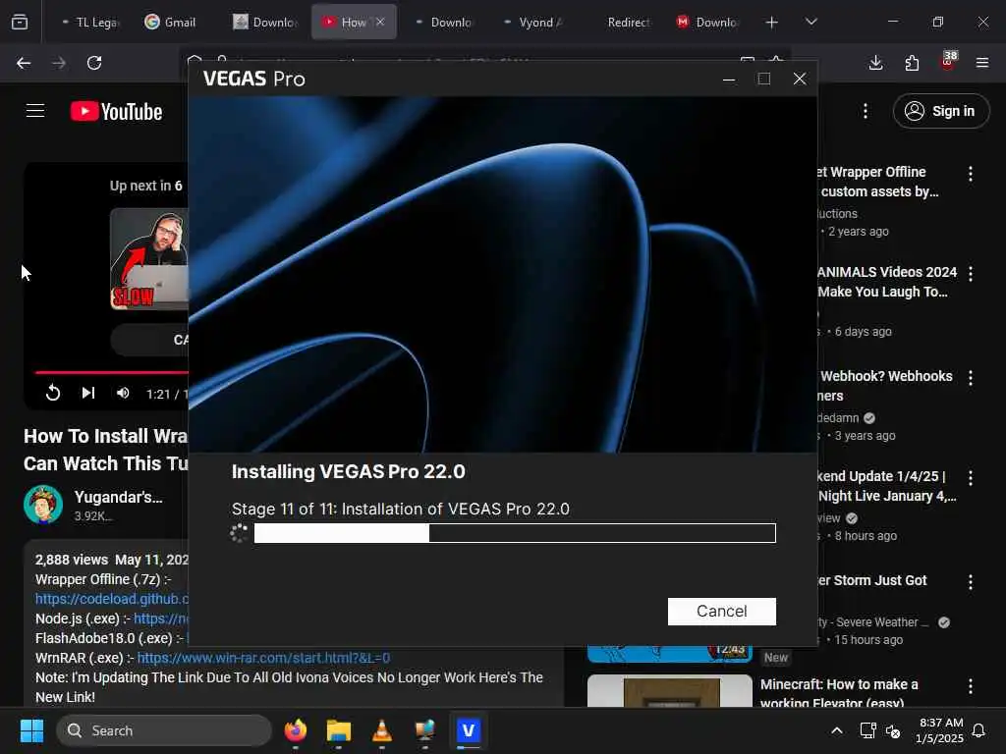
Task: Open the muted volume tray icon
Action: coord(893,730)
